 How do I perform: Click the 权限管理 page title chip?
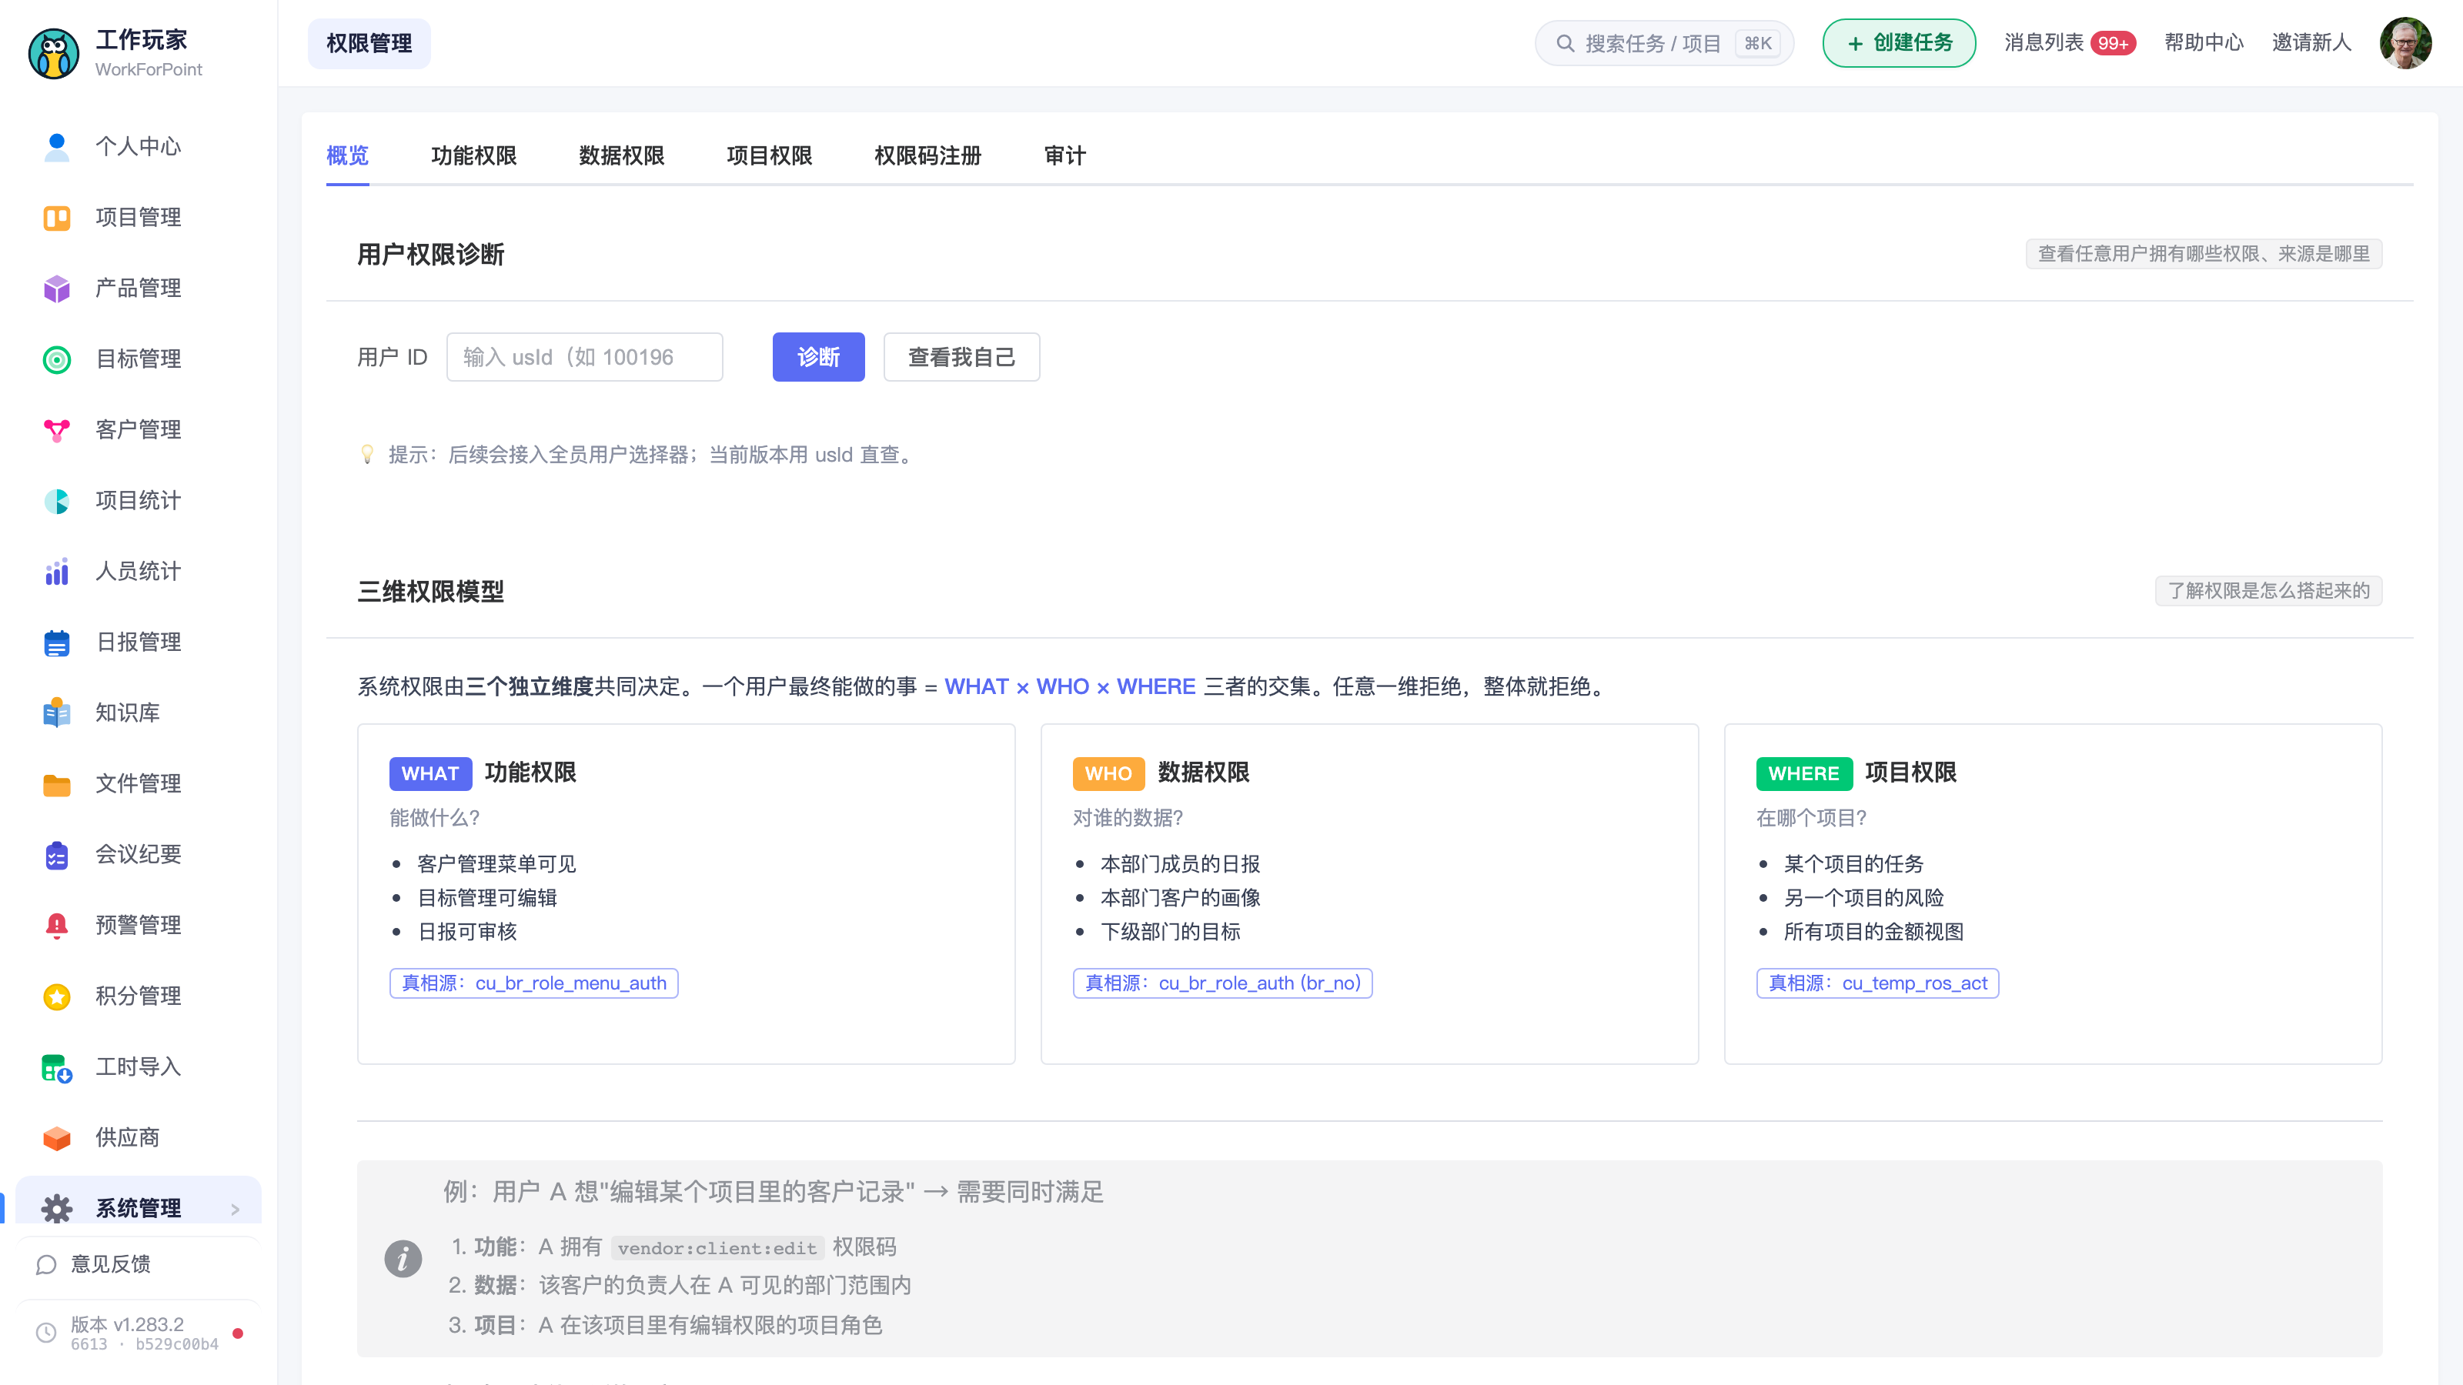pos(369,43)
